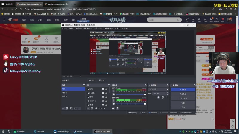Viewport: 239px width, 134px height.
Task: Open OBS 编辑(E) menu
Action: [72, 28]
